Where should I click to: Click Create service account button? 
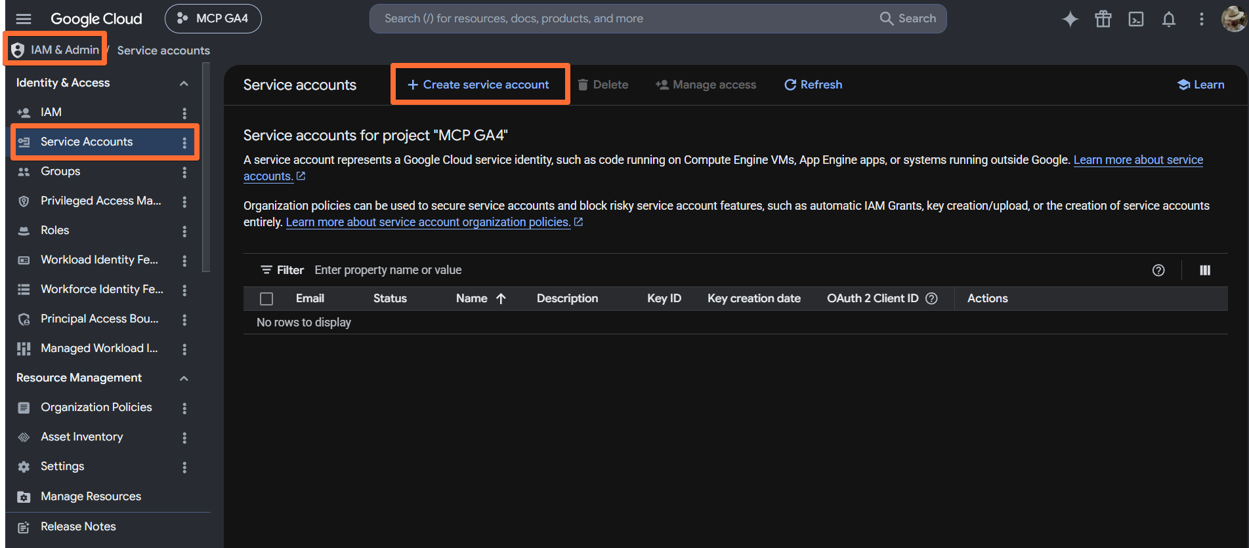(479, 85)
